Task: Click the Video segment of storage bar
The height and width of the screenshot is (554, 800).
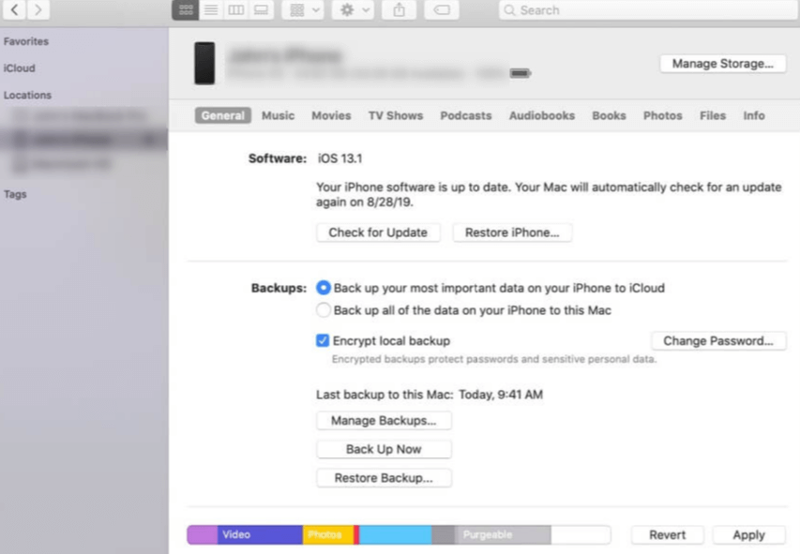Action: (260, 534)
